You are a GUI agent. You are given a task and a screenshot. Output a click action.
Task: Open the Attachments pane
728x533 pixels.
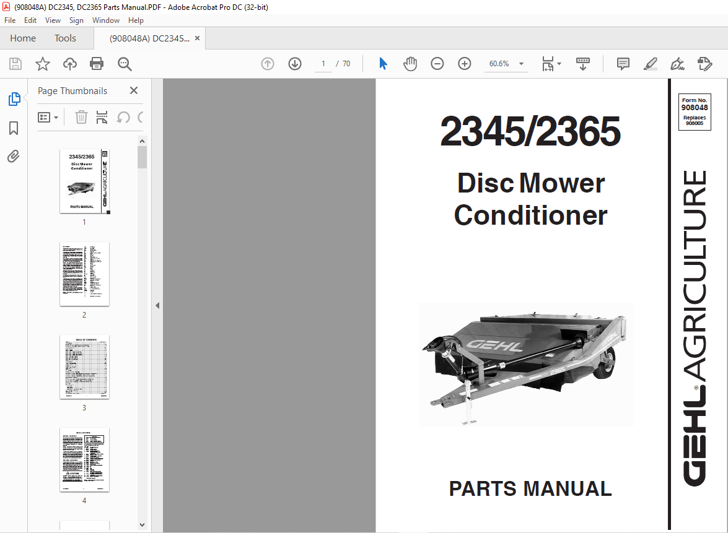point(14,157)
